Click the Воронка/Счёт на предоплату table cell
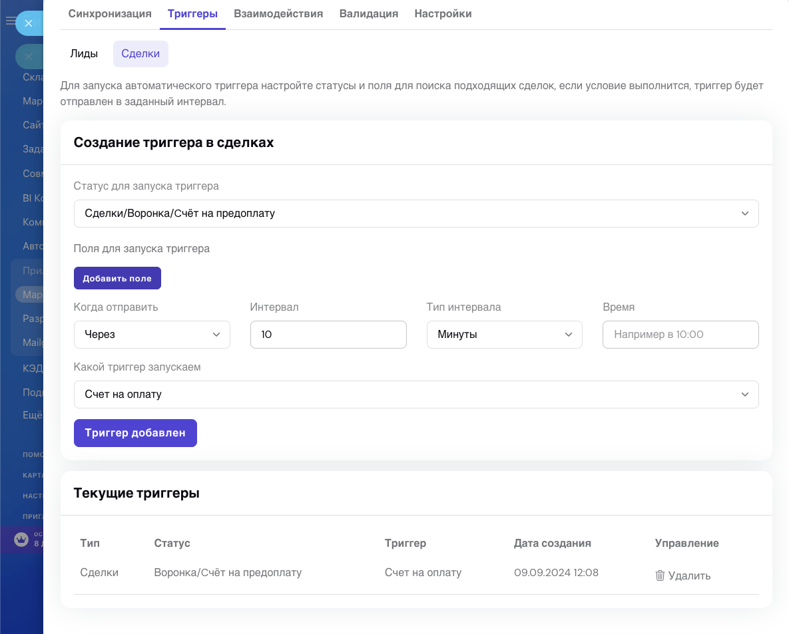 228,573
